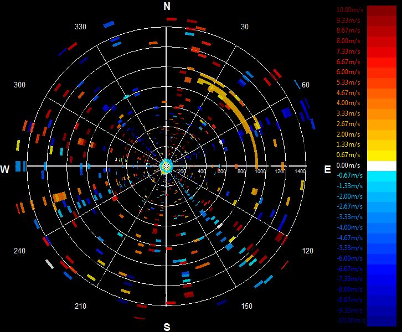This screenshot has width=402, height=332.
Task: Select the 240 degree bearing label
Action: (x=19, y=251)
